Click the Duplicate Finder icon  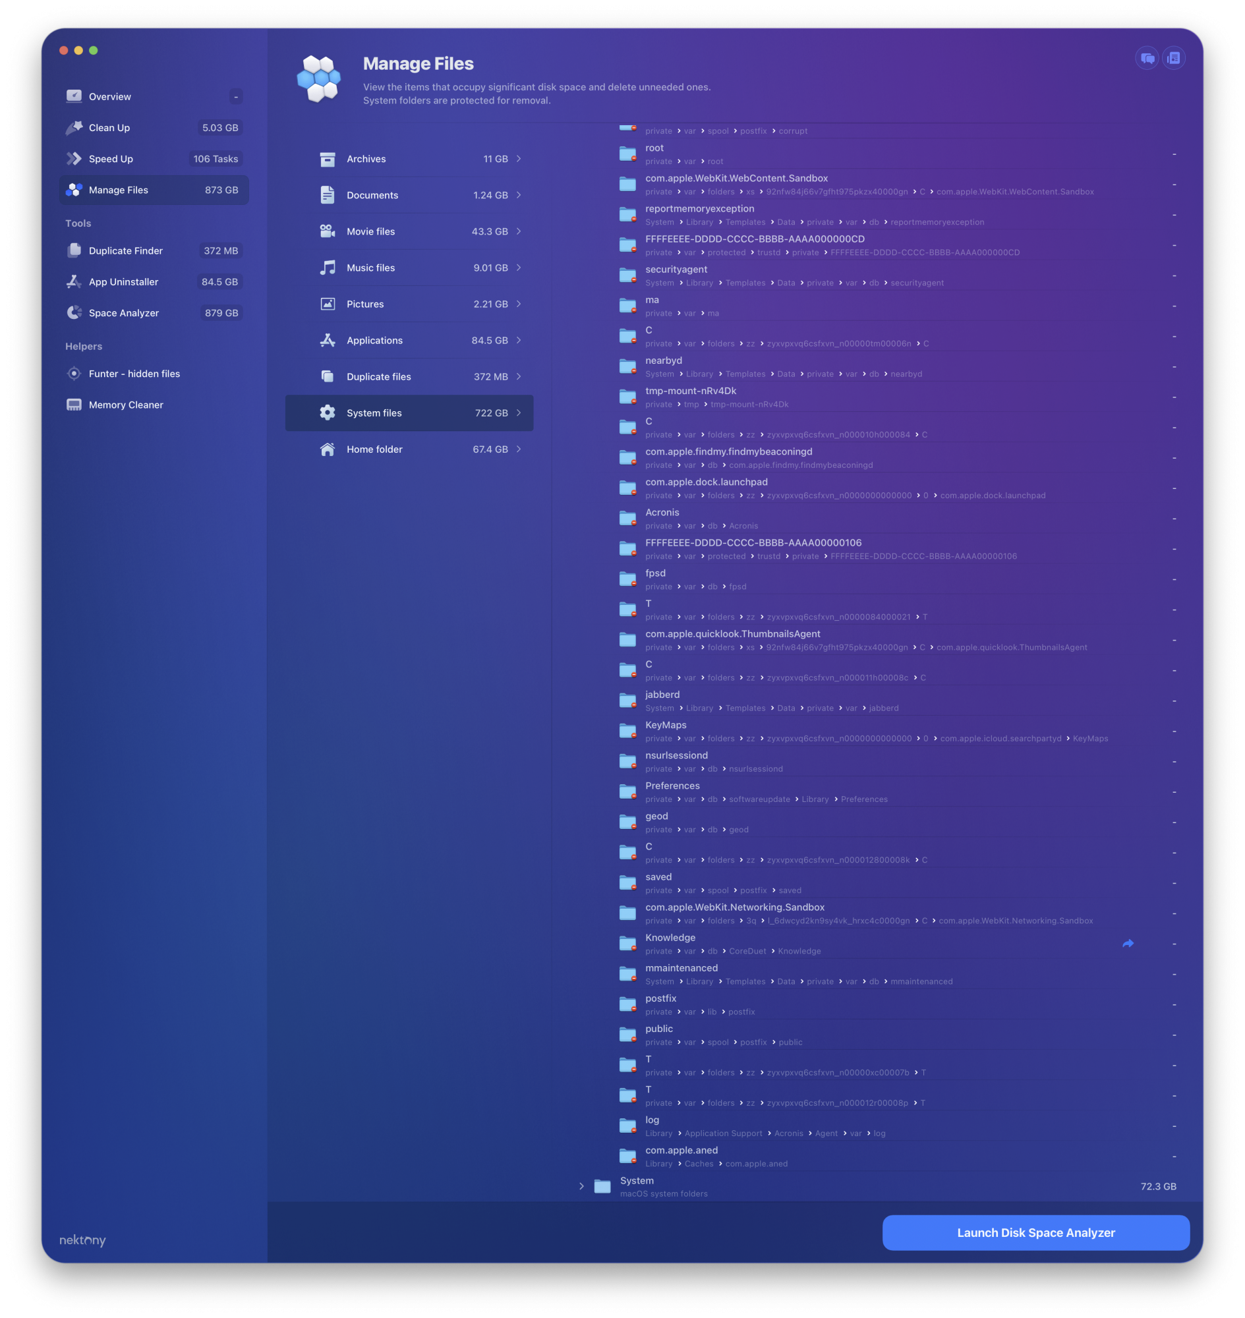(74, 250)
